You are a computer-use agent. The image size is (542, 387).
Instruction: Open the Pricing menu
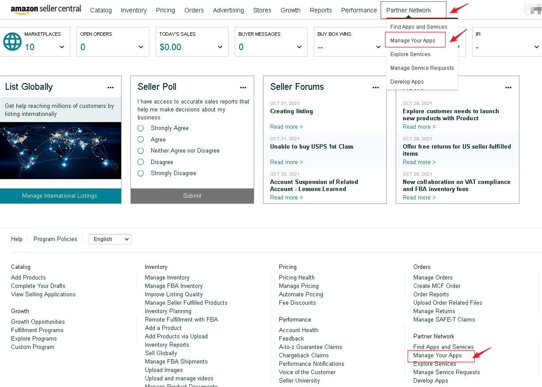pos(165,10)
